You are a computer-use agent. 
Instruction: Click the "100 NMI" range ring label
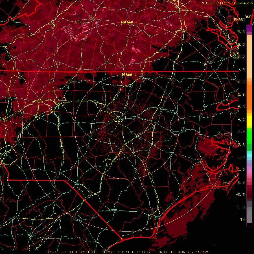pos(127,22)
